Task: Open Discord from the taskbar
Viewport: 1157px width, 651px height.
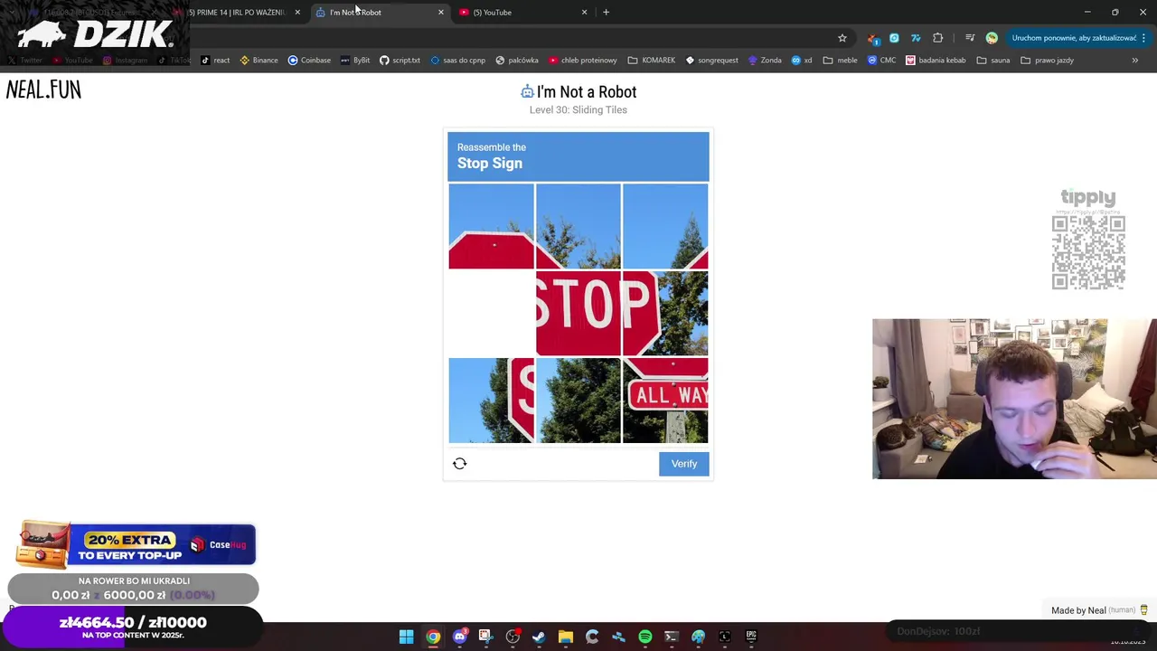Action: tap(459, 637)
